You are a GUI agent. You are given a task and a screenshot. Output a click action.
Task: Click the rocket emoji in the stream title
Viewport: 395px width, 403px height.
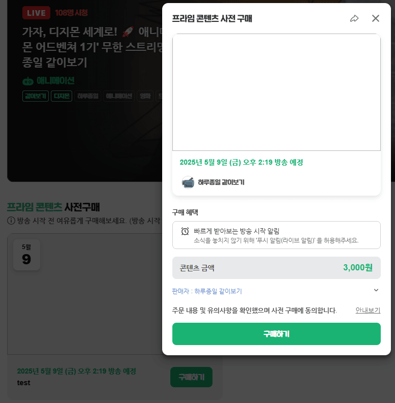tap(128, 32)
